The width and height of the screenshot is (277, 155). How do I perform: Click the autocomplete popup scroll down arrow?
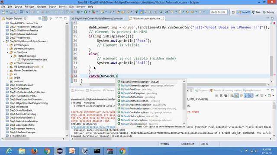pyautogui.click(x=184, y=123)
